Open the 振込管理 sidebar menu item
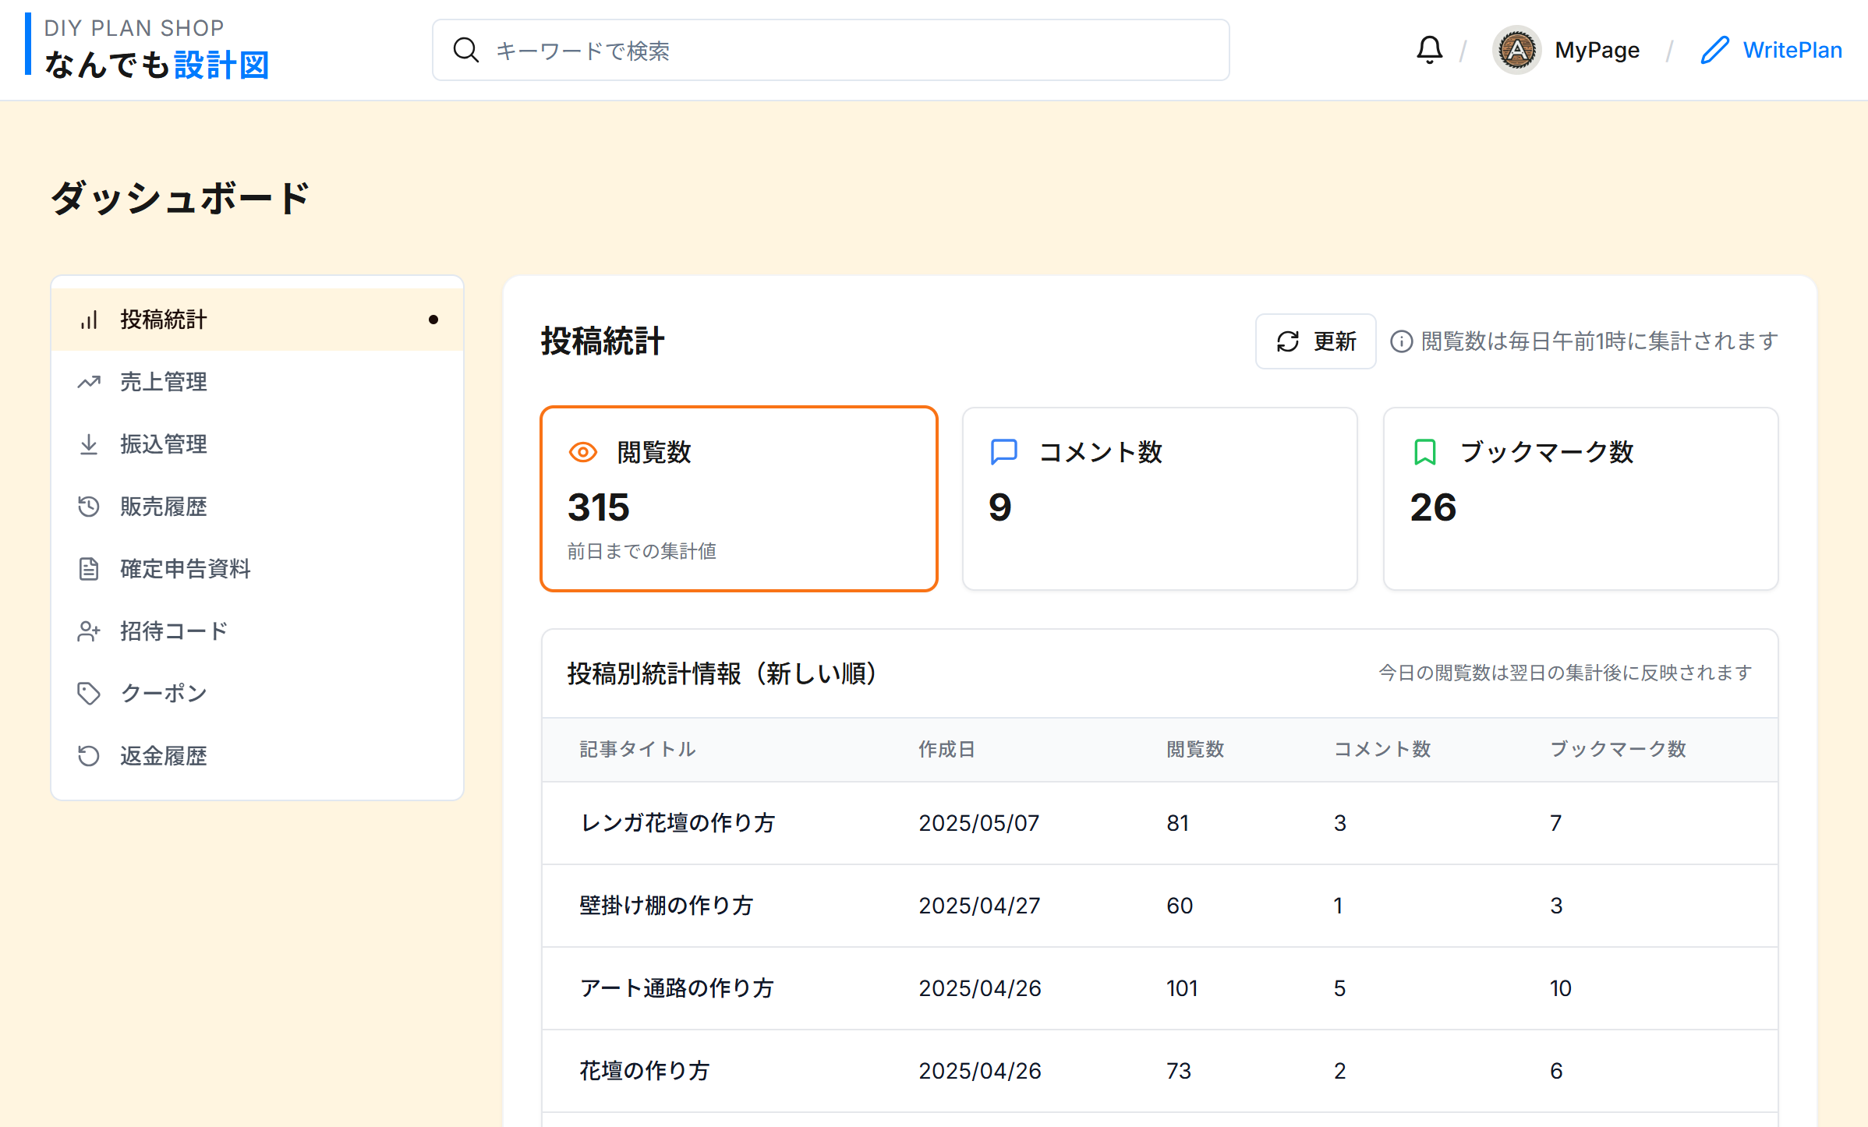 tap(257, 444)
